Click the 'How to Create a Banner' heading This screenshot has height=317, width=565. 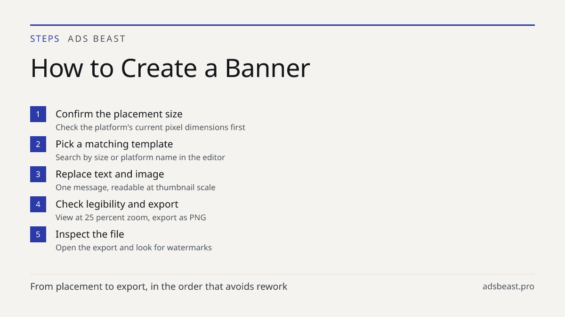coord(170,68)
